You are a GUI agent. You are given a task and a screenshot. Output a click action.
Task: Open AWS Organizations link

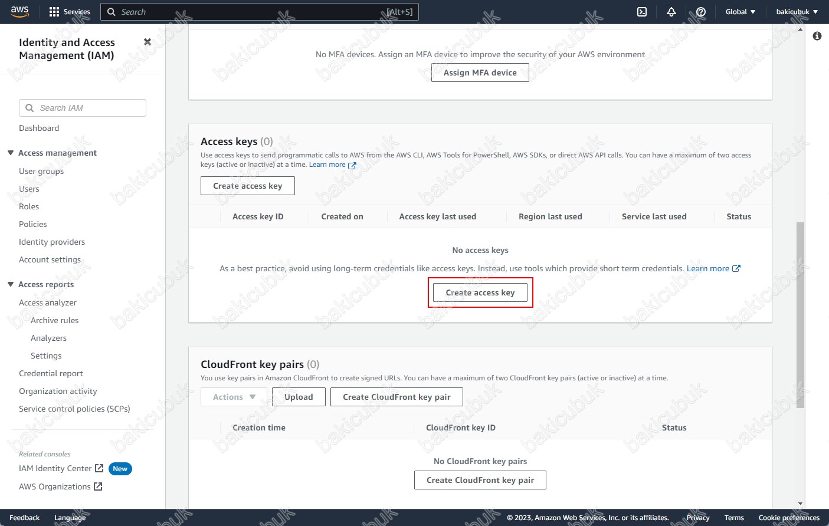pyautogui.click(x=55, y=486)
